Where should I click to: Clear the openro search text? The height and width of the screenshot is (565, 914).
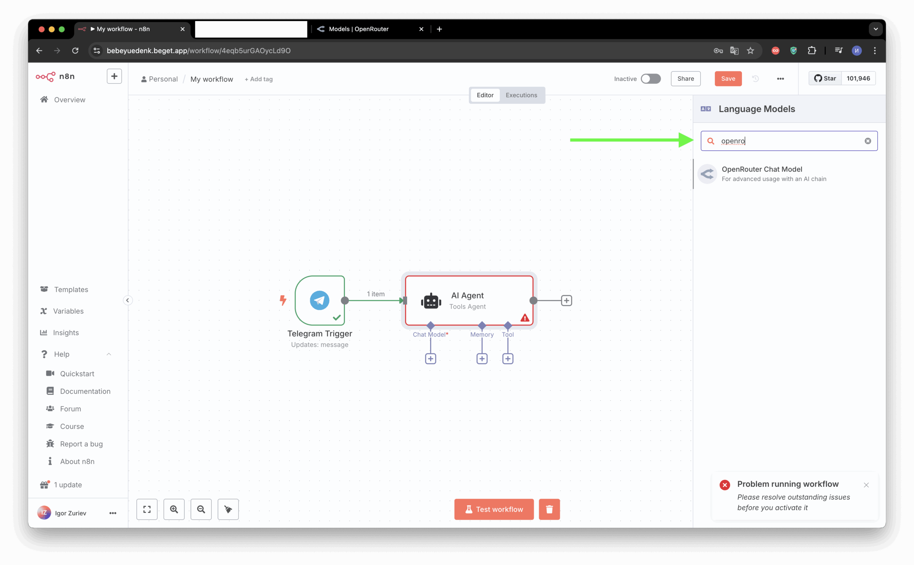click(868, 141)
